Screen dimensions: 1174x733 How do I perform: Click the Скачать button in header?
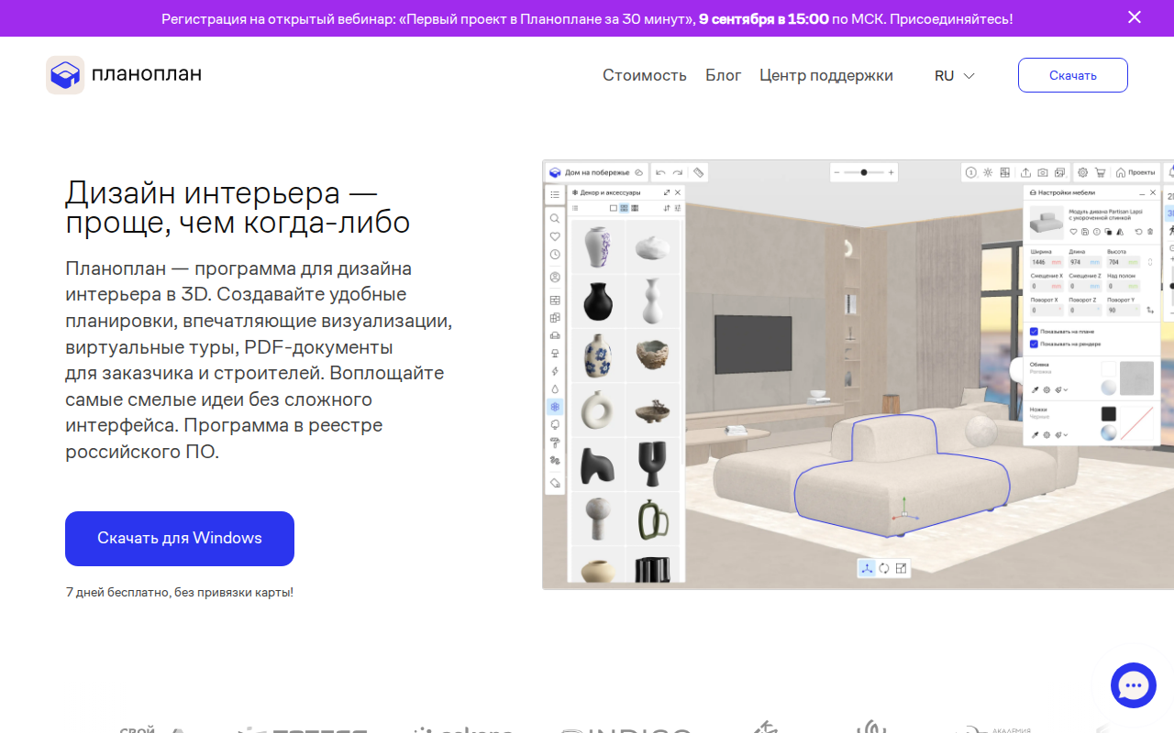click(x=1073, y=75)
